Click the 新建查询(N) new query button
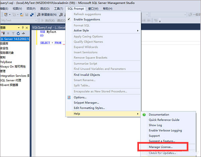 tap(47, 15)
